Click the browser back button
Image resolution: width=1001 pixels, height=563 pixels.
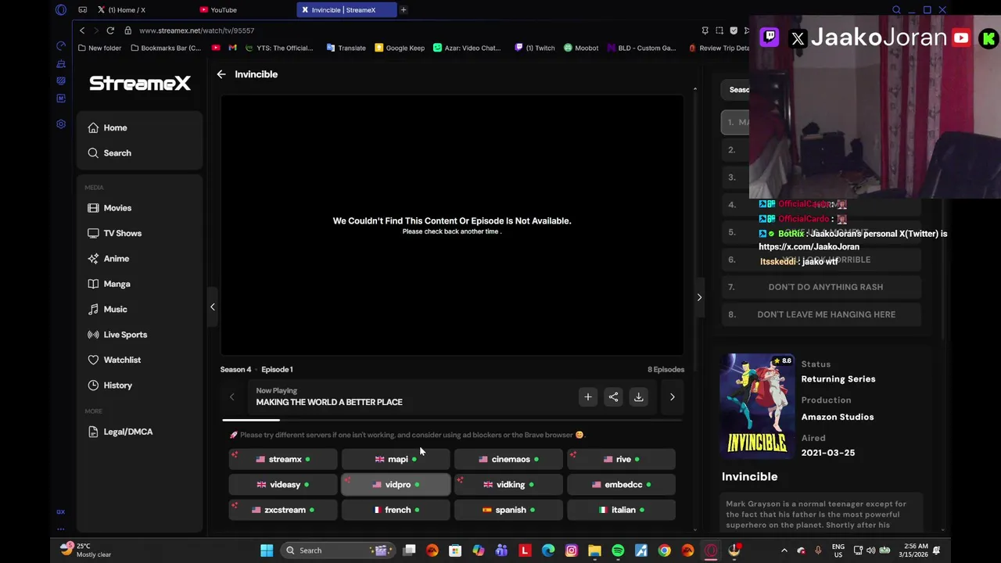coord(82,30)
